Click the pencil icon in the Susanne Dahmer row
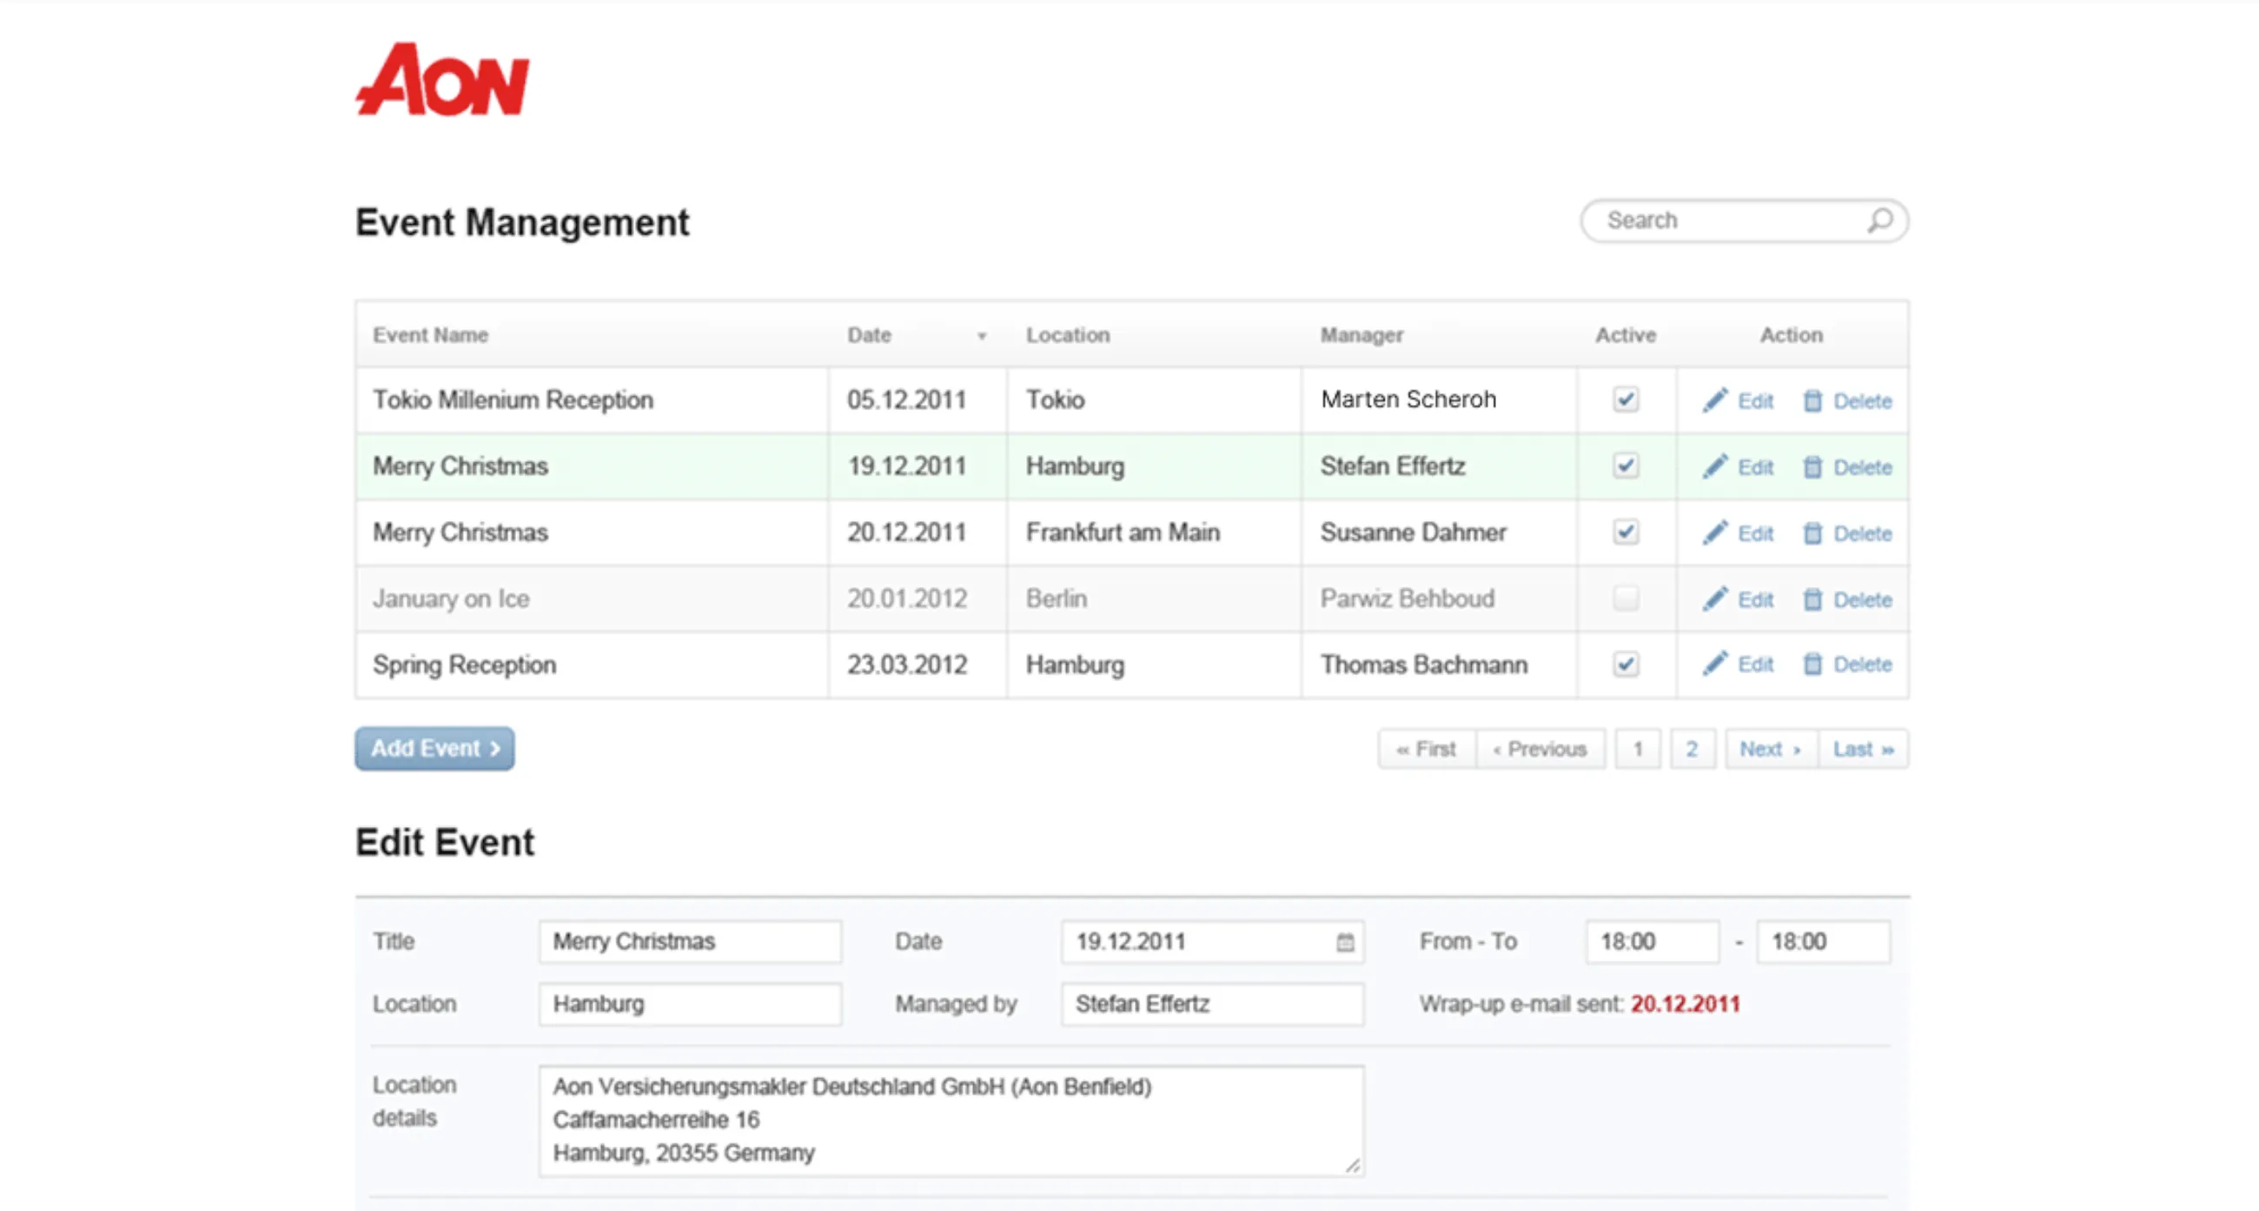Image resolution: width=2259 pixels, height=1211 pixels. [x=1714, y=533]
